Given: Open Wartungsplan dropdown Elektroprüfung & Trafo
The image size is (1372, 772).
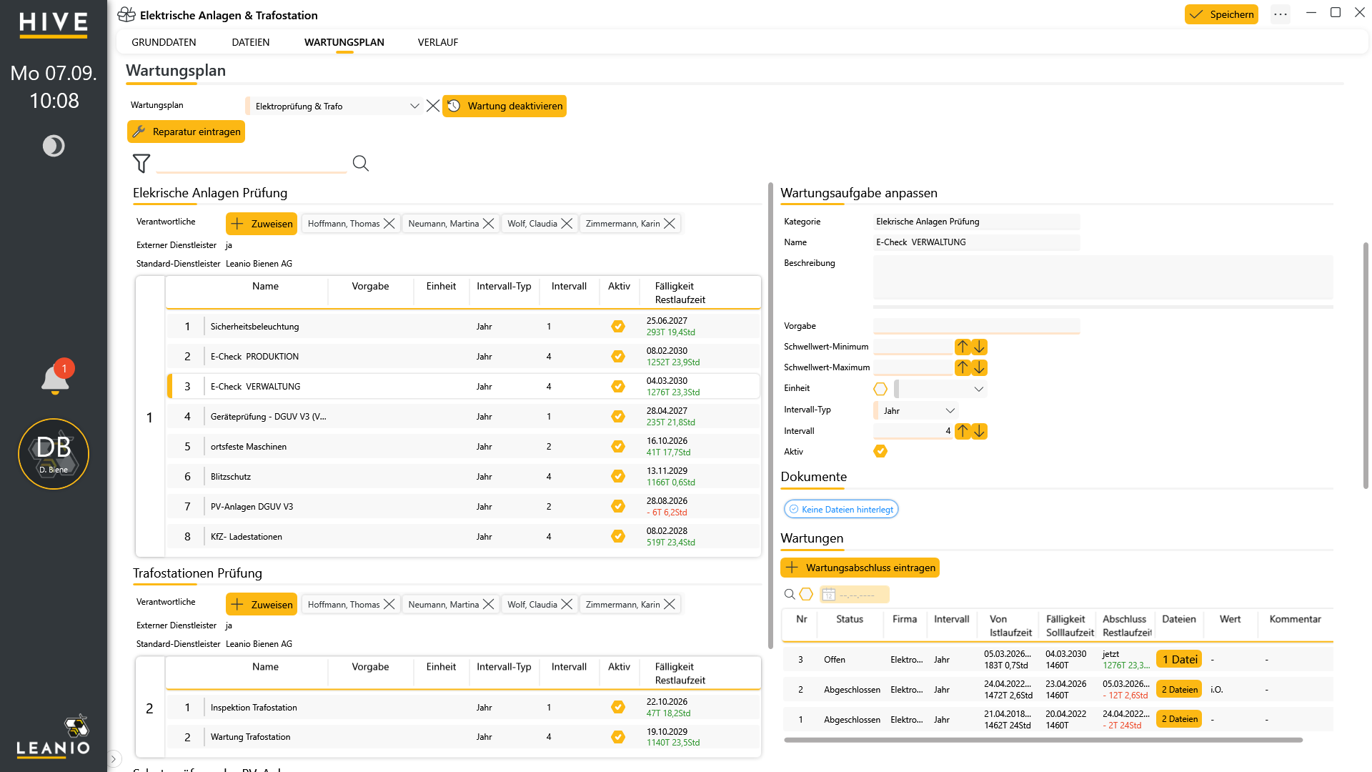Looking at the screenshot, I should (x=335, y=106).
